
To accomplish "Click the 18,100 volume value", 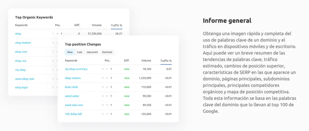I will 147,69.
